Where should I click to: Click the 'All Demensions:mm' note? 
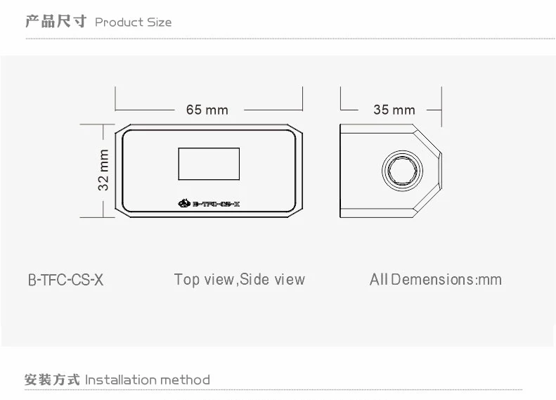436,280
